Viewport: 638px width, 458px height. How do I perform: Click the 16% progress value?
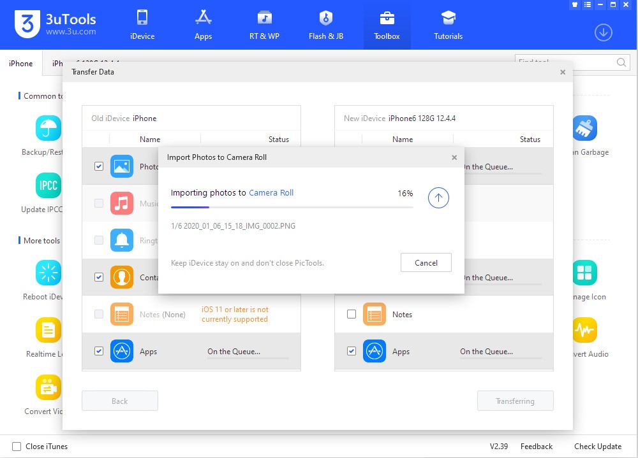[405, 194]
